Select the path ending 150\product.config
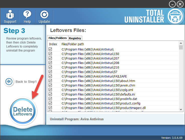The image size is (185, 140). point(101,103)
